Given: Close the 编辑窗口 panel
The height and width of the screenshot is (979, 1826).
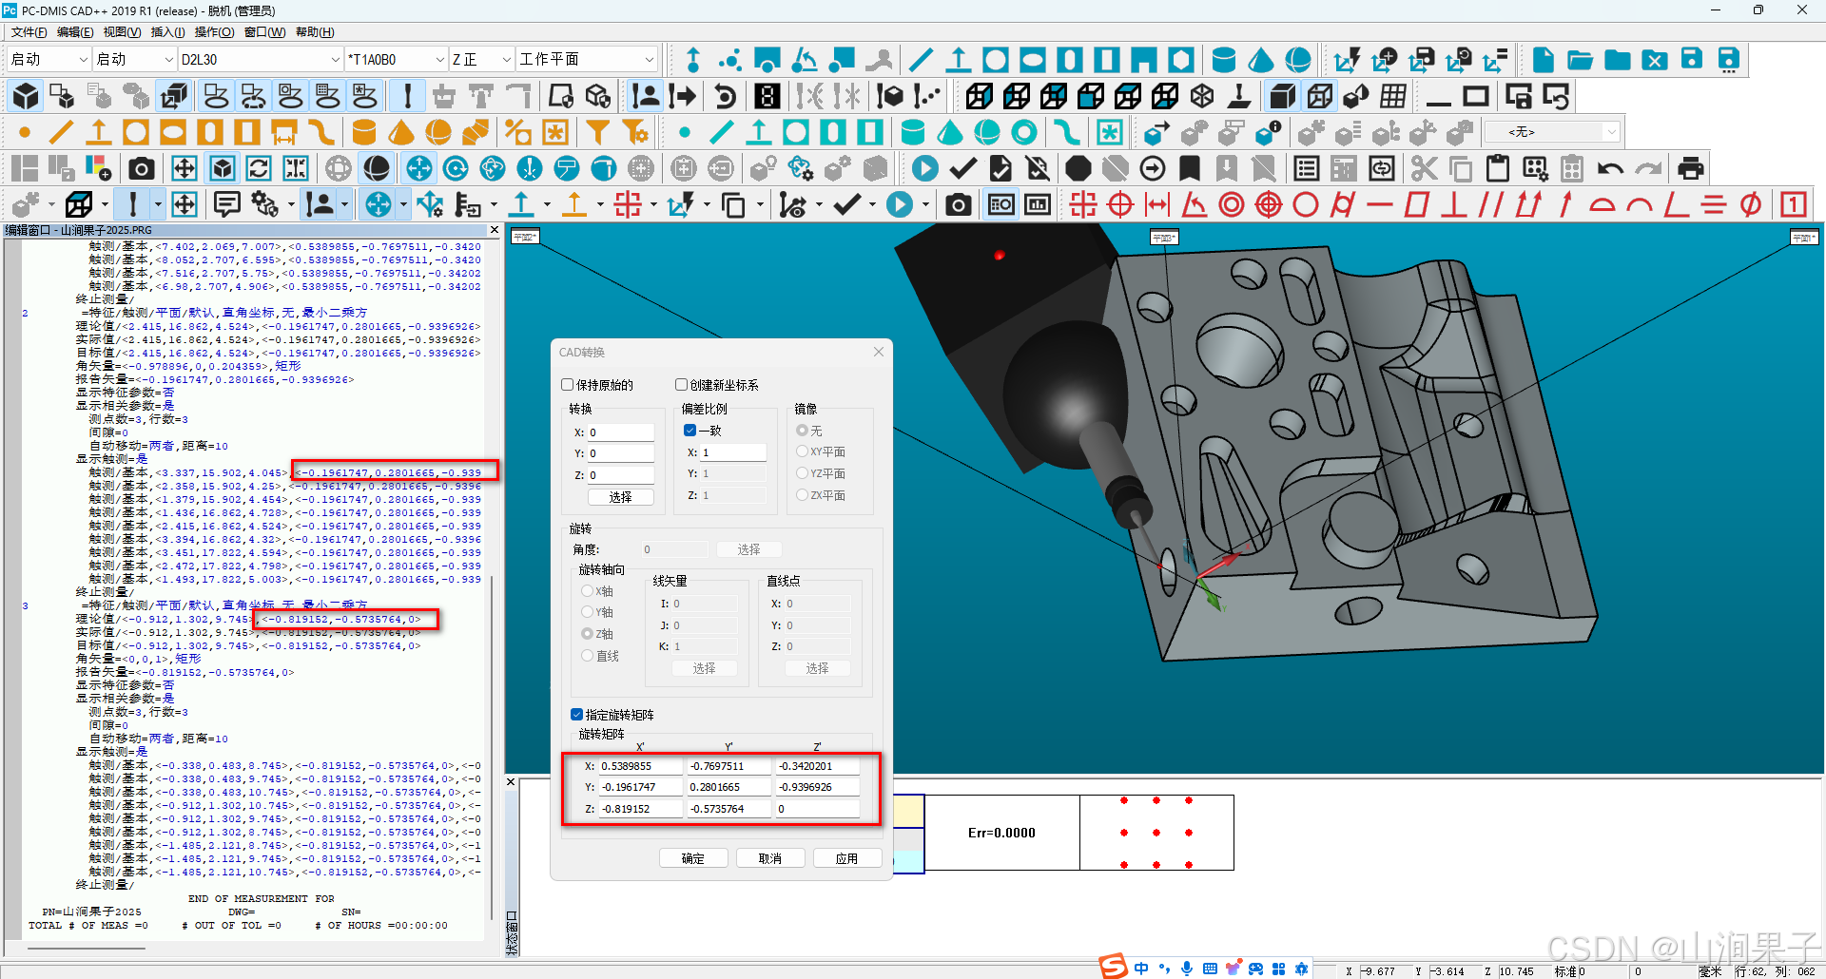Looking at the screenshot, I should [495, 230].
